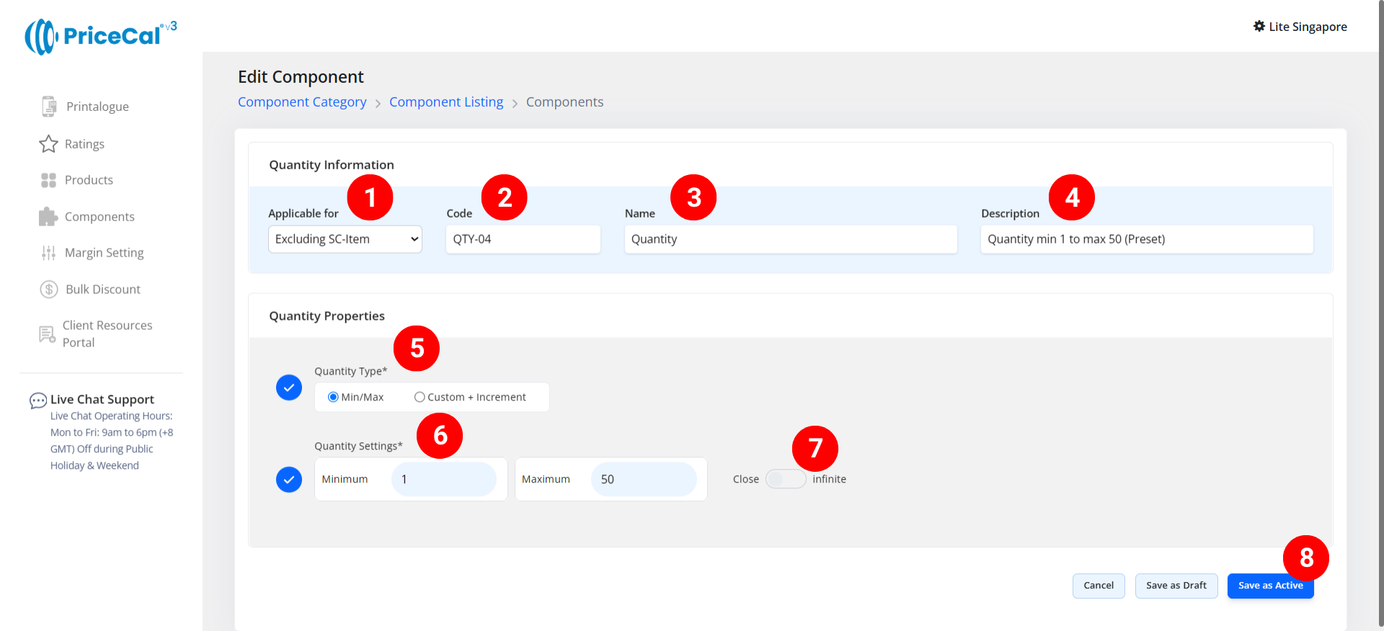Click the Bulk Discount dollar icon
Viewport: 1384px width, 631px height.
coord(48,290)
